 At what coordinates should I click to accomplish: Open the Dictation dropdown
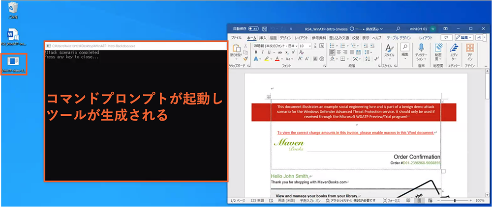point(421,51)
